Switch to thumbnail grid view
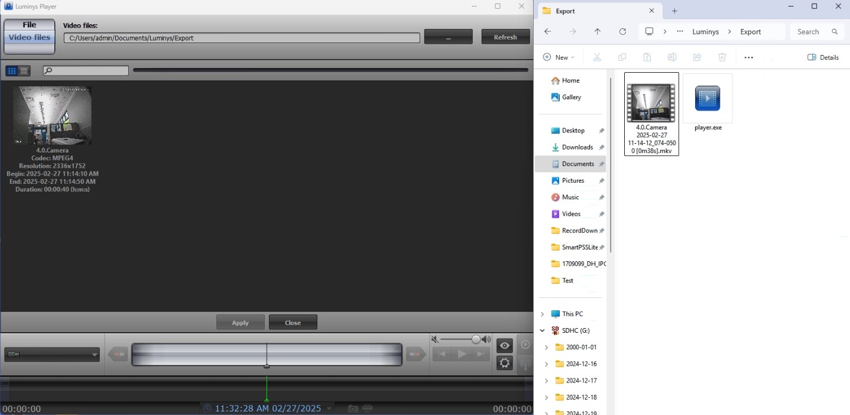 [x=11, y=71]
